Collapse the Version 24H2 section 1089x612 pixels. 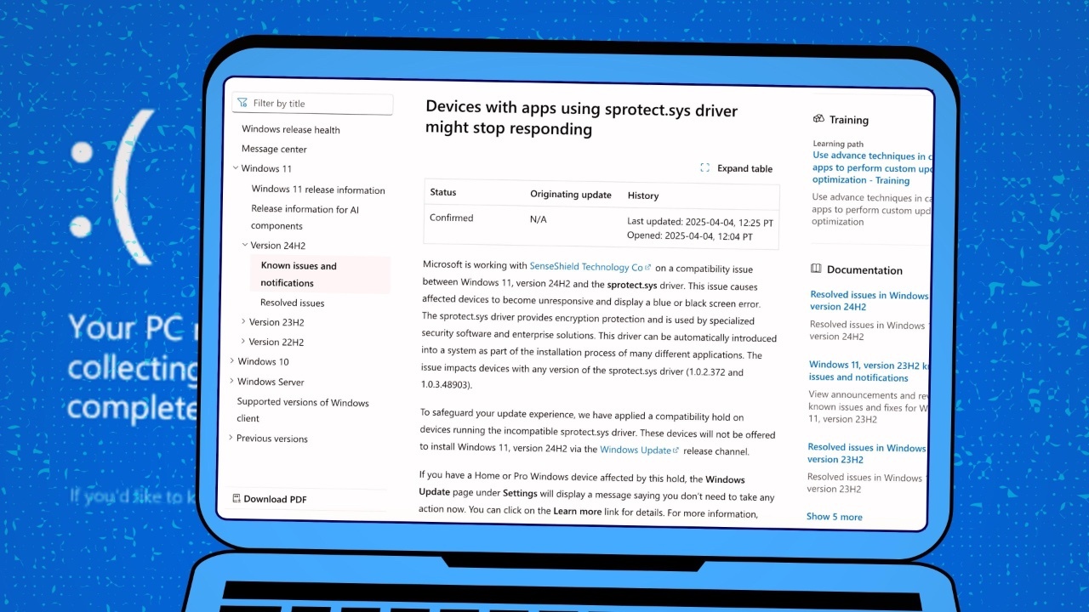tap(245, 246)
